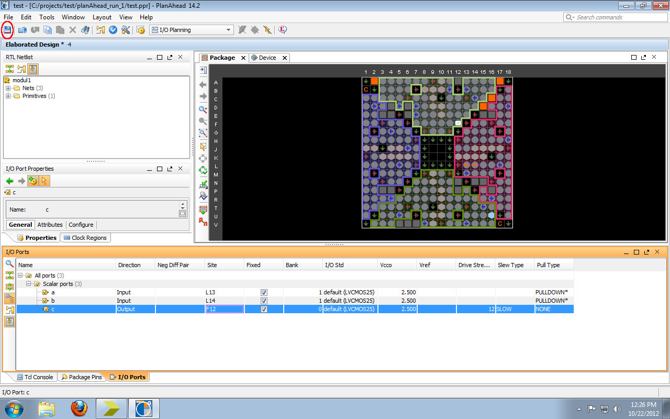Switch to the Device tab
This screenshot has width=670, height=419.
tap(266, 58)
